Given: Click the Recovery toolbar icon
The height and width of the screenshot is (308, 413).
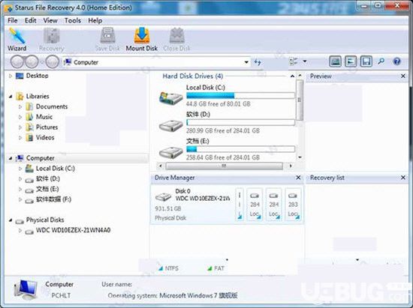Looking at the screenshot, I should [52, 39].
